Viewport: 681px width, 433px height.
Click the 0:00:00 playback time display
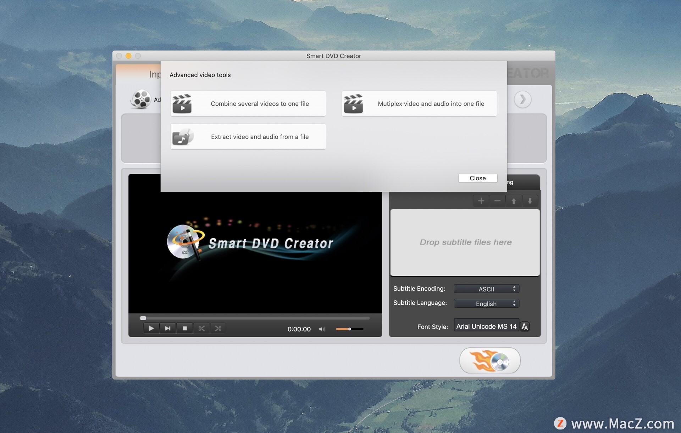299,329
